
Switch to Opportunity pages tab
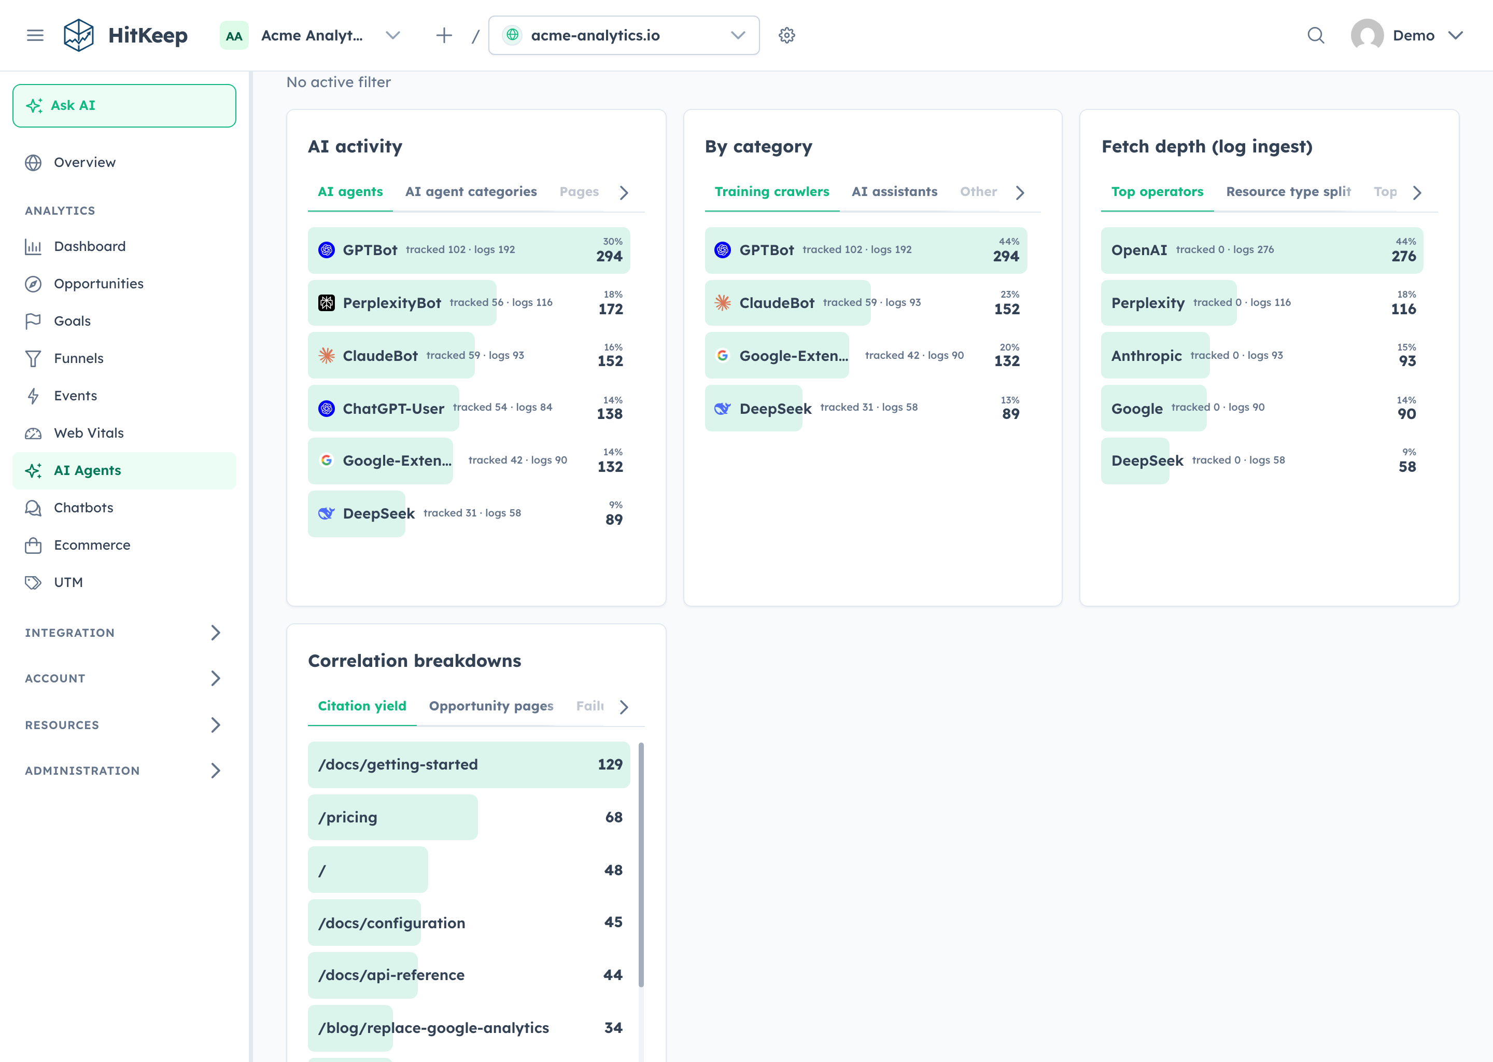(x=491, y=706)
